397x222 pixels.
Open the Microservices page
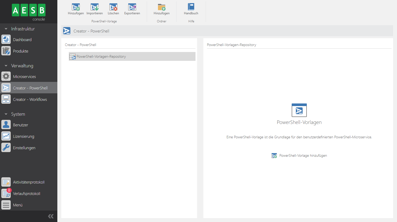24,77
